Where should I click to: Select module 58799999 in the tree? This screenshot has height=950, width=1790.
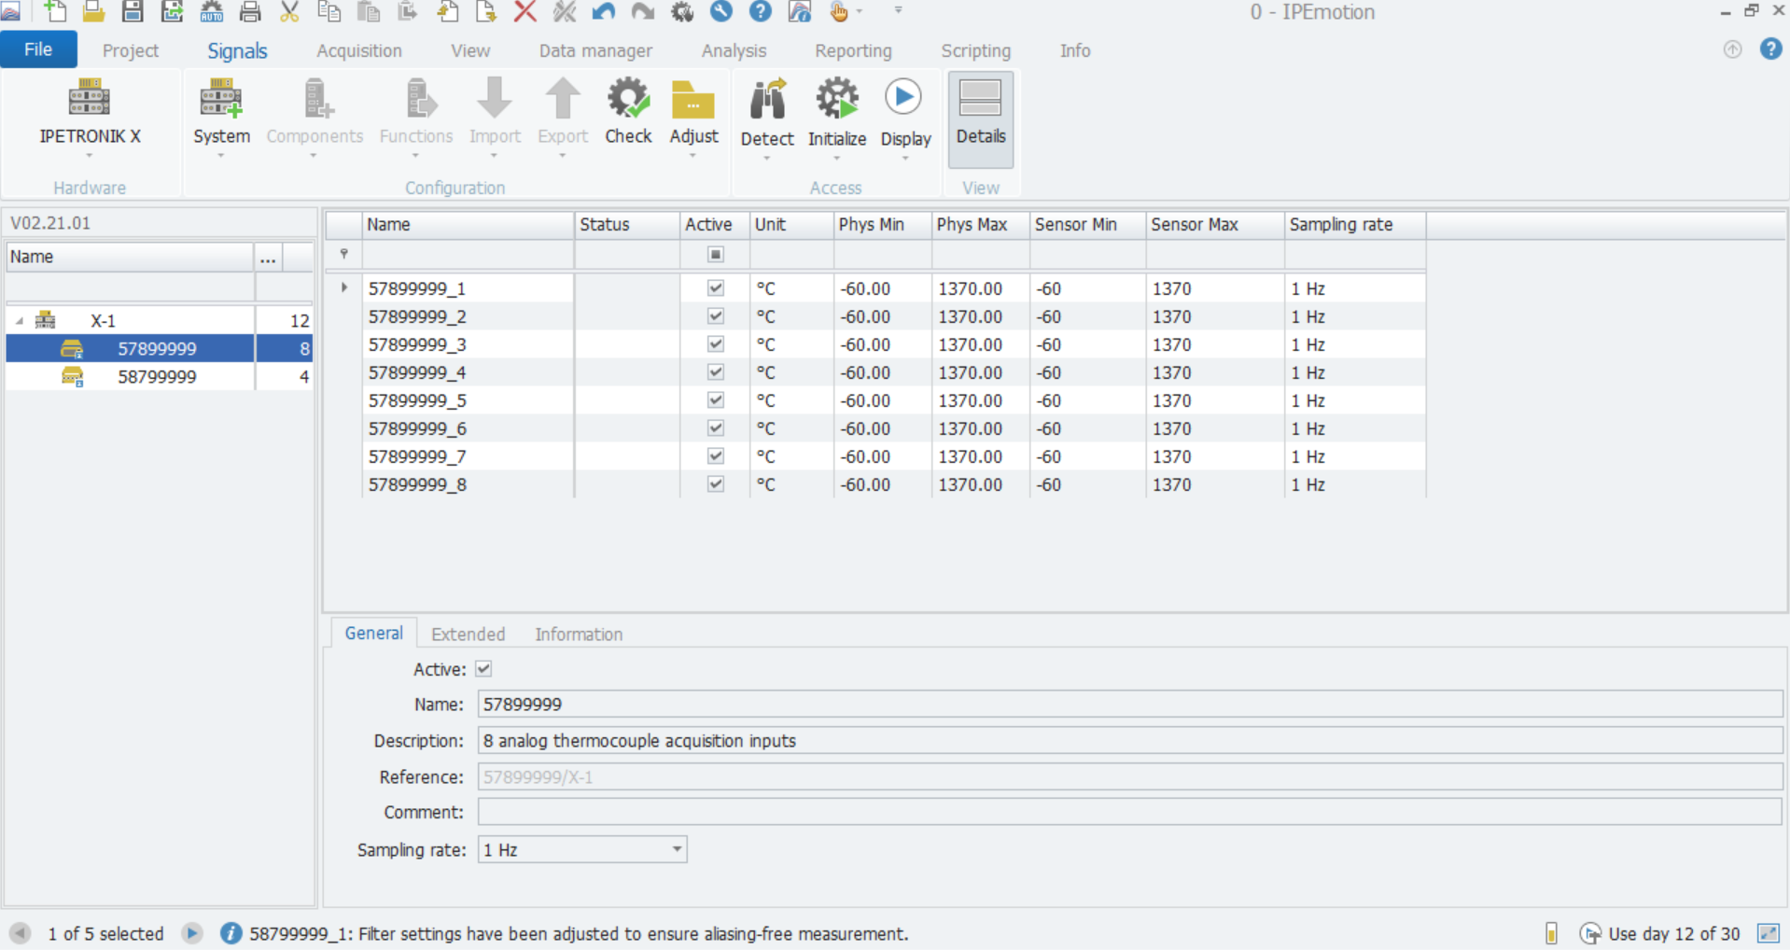(157, 377)
